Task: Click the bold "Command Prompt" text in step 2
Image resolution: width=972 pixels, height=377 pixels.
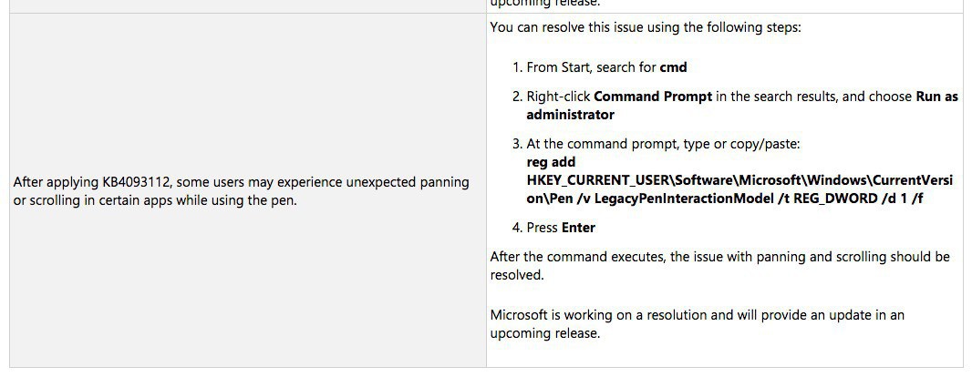Action: click(653, 97)
